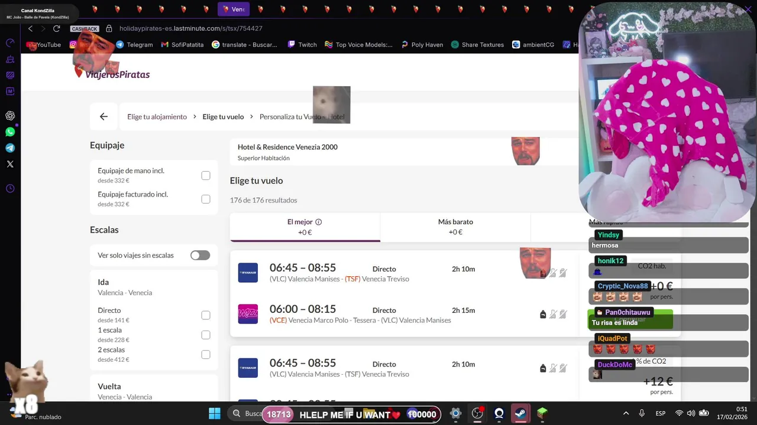Click the info icon beside El mejor
Viewport: 757px width, 425px height.
pos(318,222)
